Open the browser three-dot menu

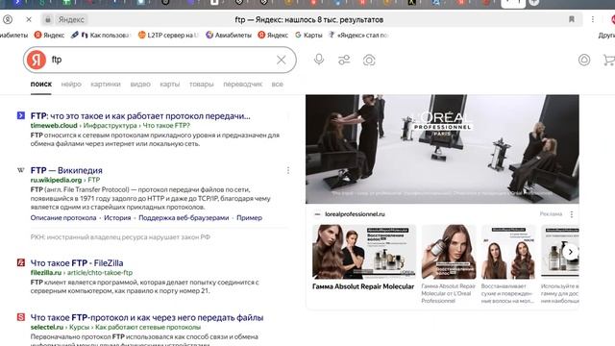[x=593, y=19]
